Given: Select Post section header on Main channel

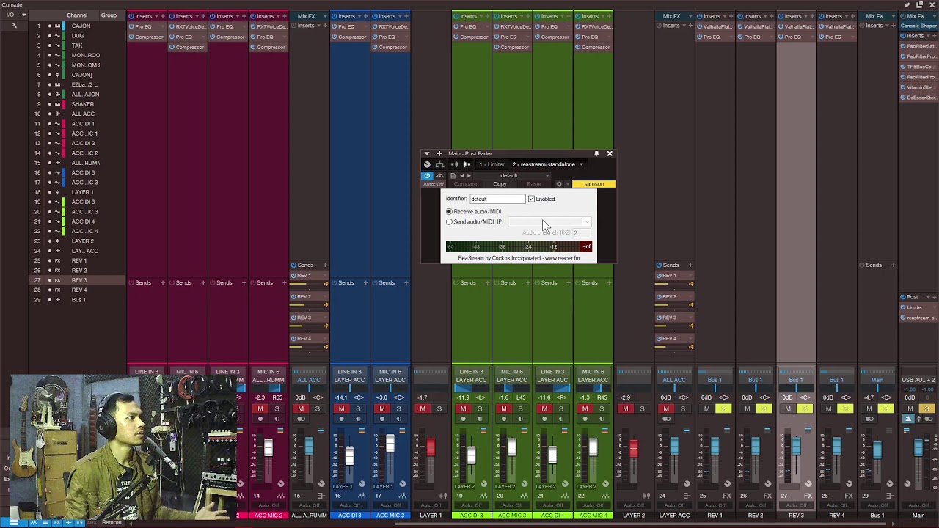Looking at the screenshot, I should pyautogui.click(x=913, y=297).
